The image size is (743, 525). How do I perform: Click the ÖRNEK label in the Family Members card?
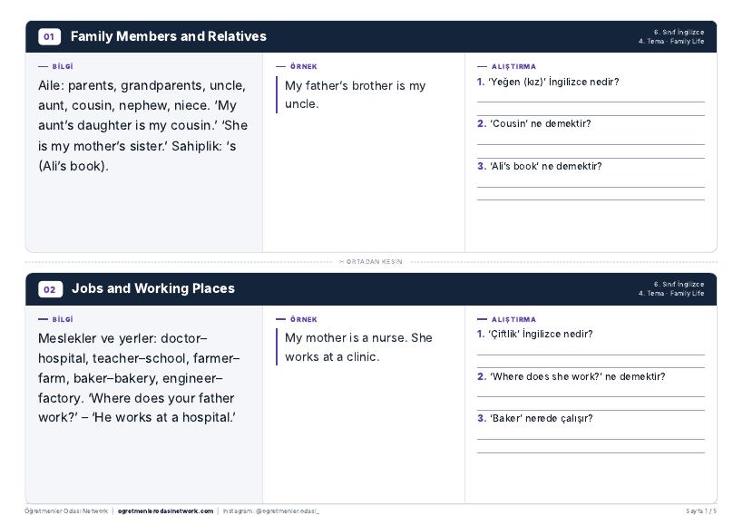pyautogui.click(x=304, y=67)
